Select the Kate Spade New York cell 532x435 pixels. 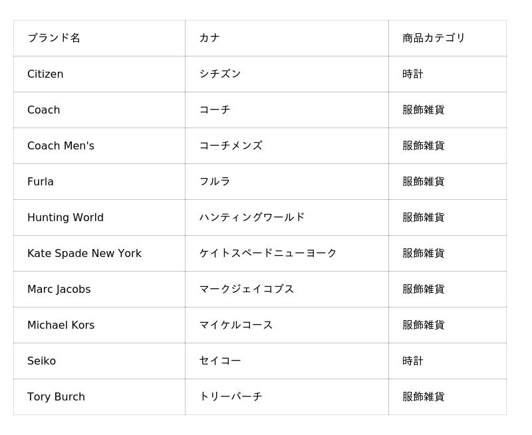tap(84, 253)
